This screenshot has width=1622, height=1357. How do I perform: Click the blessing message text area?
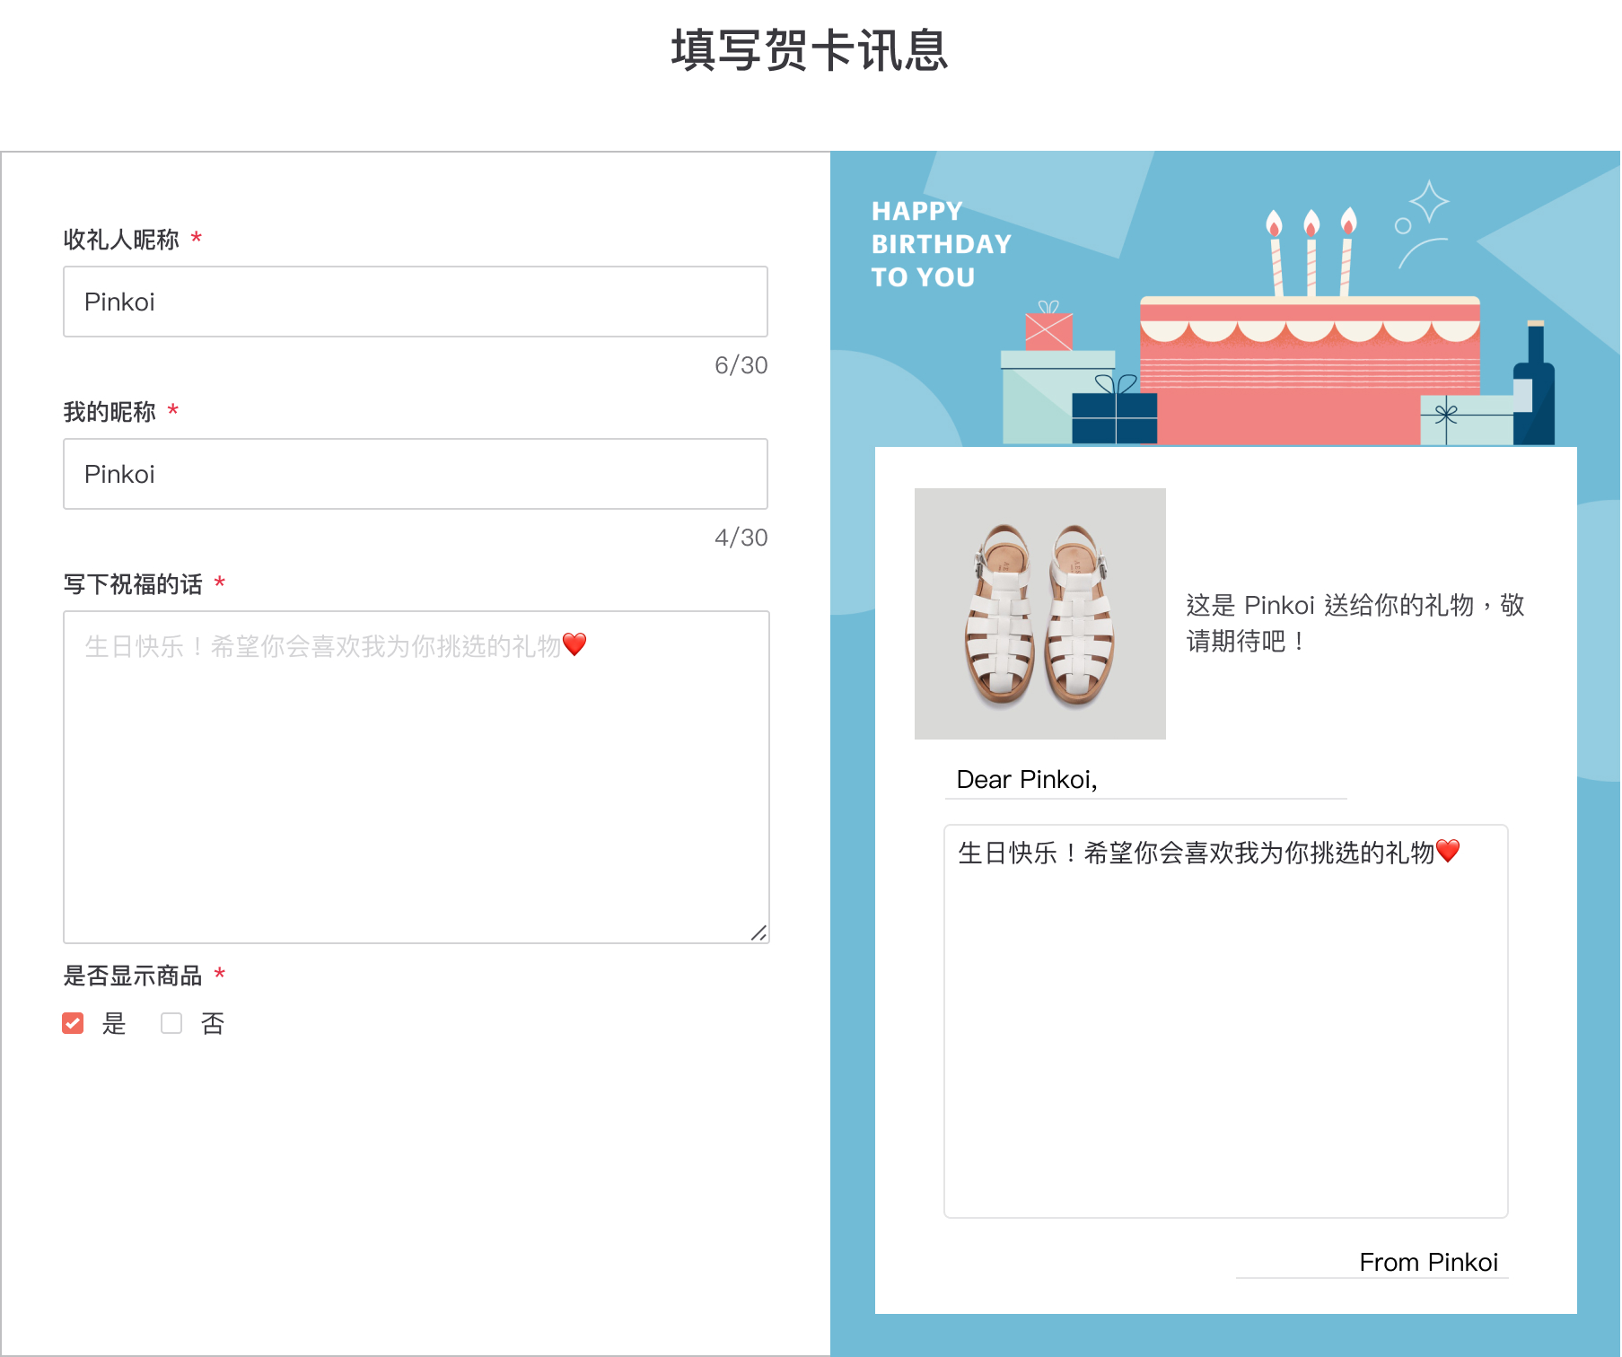[416, 777]
